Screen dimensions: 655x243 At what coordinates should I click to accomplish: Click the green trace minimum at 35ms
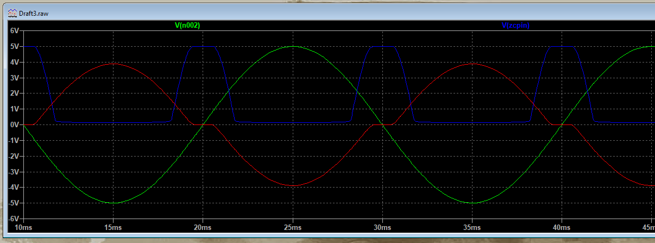(473, 203)
